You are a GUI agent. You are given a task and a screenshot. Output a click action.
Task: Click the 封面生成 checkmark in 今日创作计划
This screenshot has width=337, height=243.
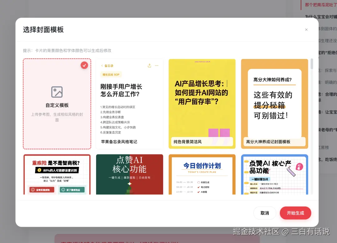[198, 182]
